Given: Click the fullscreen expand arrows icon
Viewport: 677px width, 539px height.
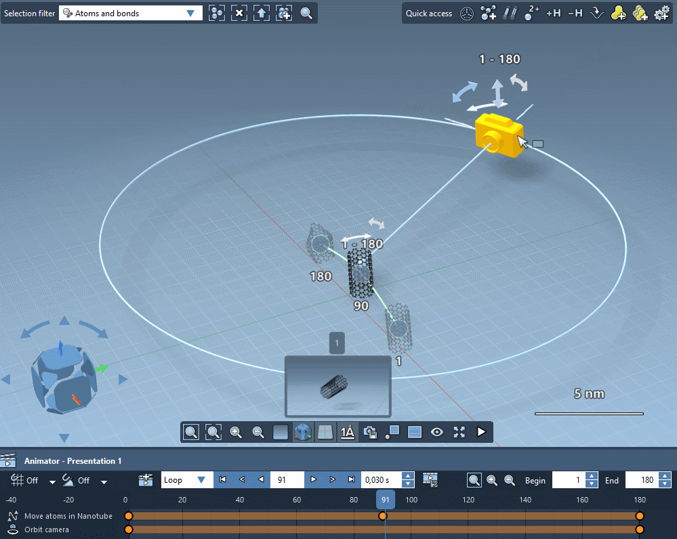Looking at the screenshot, I should click(459, 431).
